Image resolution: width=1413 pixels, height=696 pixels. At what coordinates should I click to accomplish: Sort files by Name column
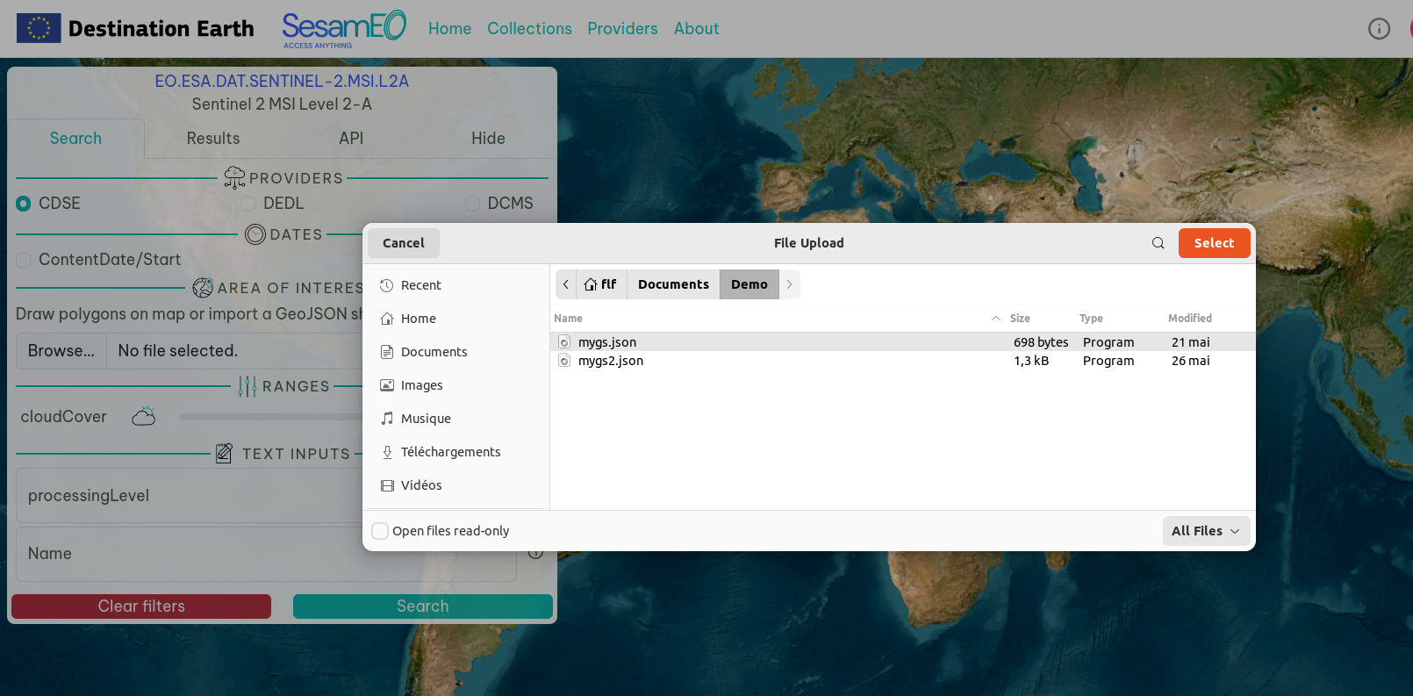(x=568, y=319)
